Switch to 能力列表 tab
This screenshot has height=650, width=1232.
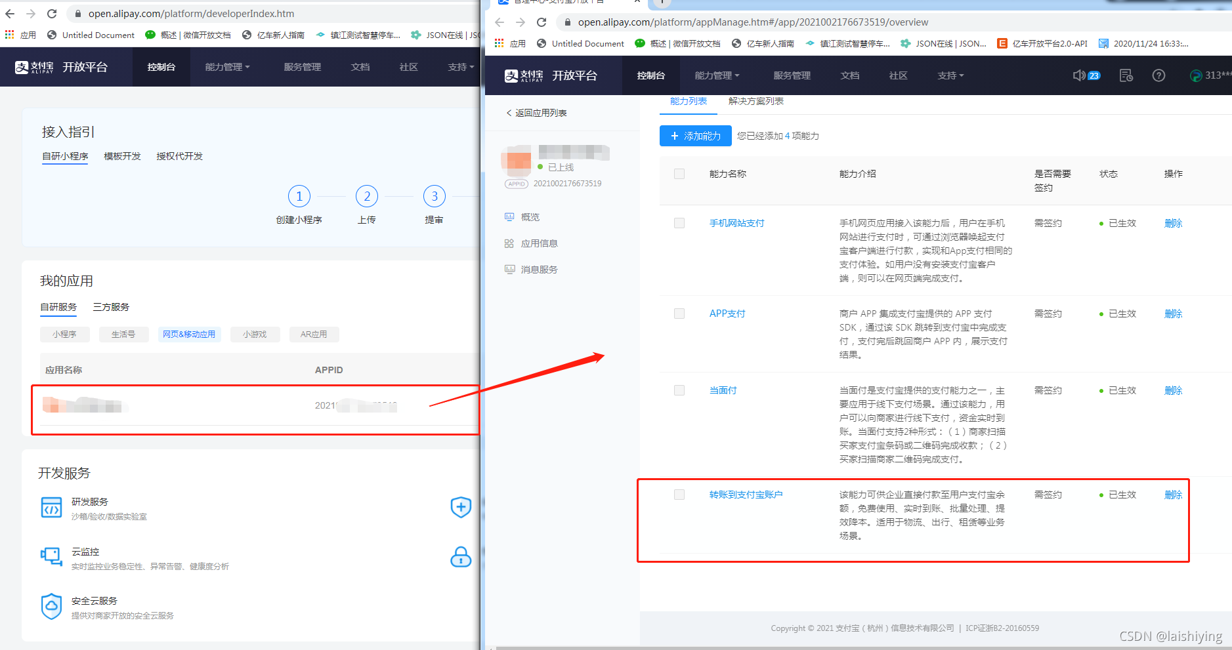(689, 101)
